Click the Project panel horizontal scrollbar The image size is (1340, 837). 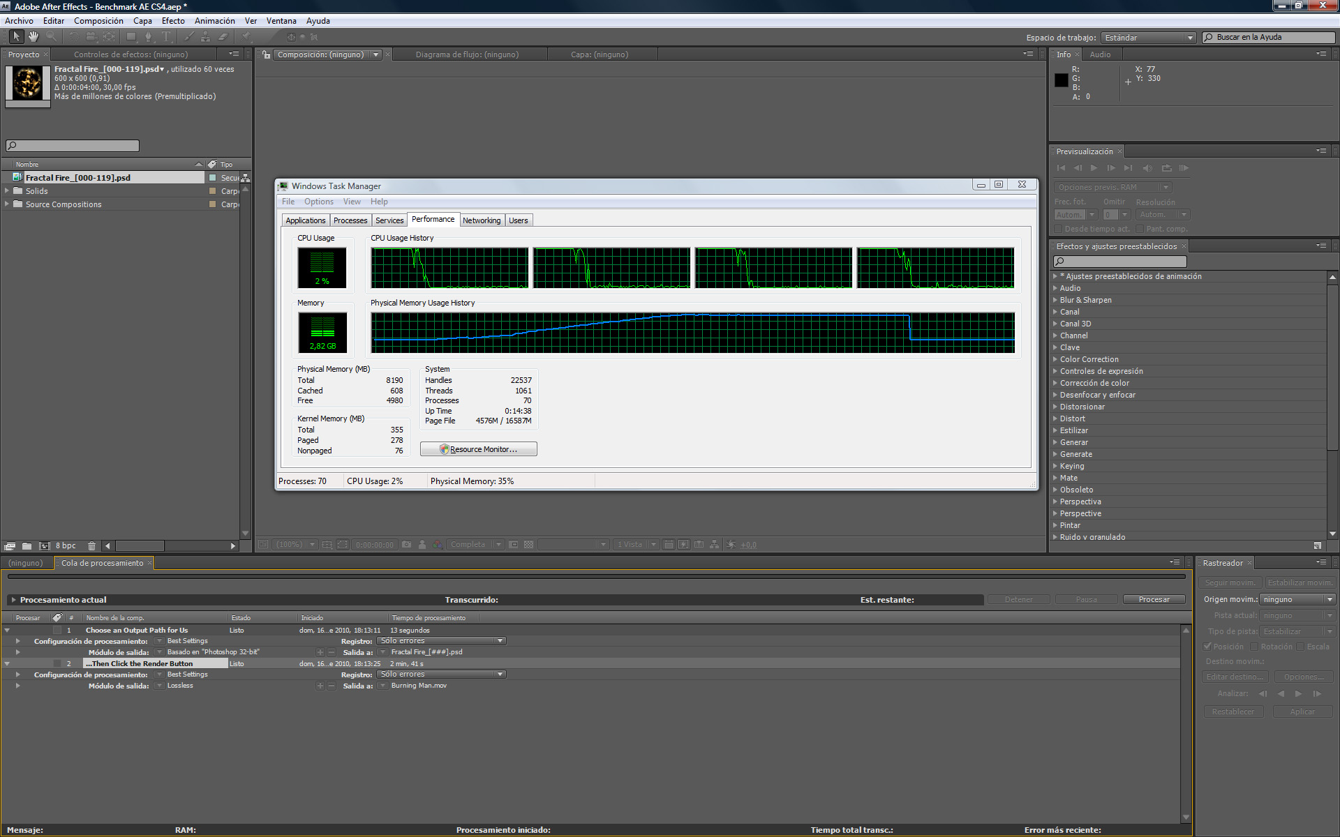click(140, 546)
